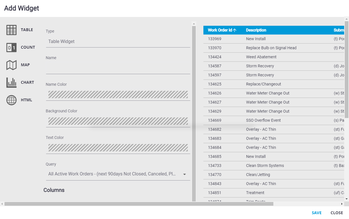Select work order 134683 cell
Screen dimensions: 349x219
[214, 139]
